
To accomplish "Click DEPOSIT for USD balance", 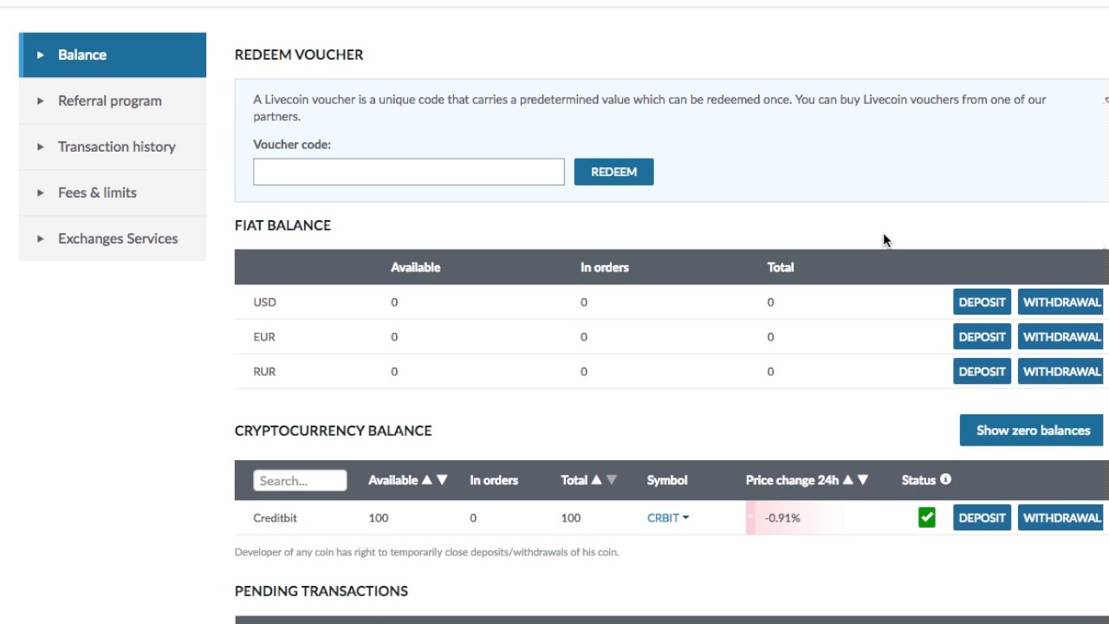I will [x=982, y=302].
